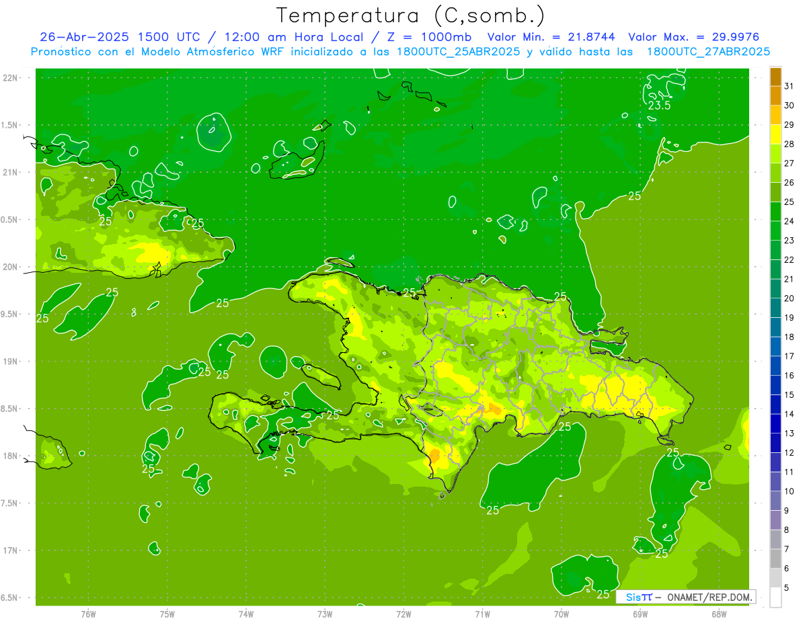Click the "22N" latitude label
807x623 pixels.
10,77
